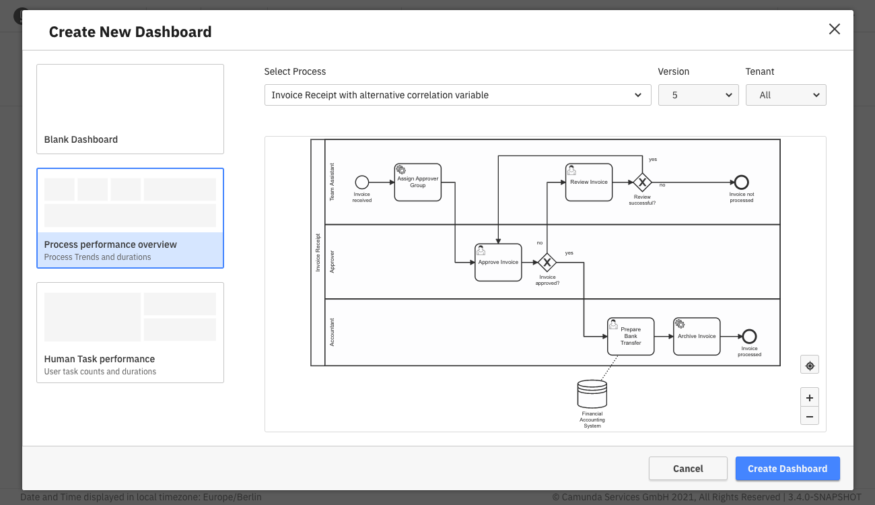Select the Invoice received start event

[362, 182]
